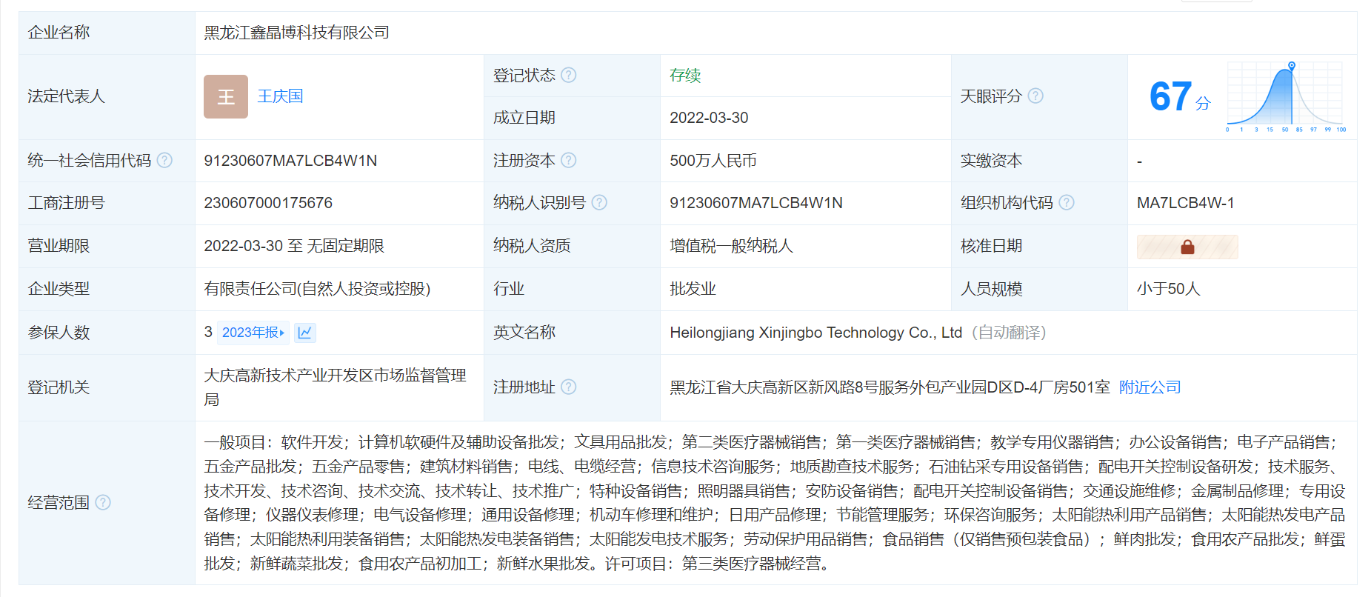The image size is (1371, 597).
Task: Open the insured headcount trend chart icon
Action: pos(304,333)
